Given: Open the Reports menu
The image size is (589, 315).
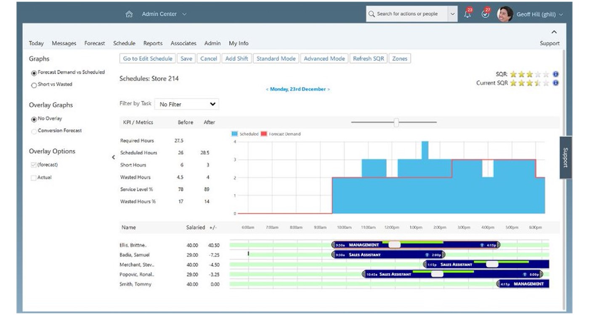Looking at the screenshot, I should 153,43.
